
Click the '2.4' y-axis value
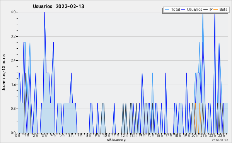[13, 60]
